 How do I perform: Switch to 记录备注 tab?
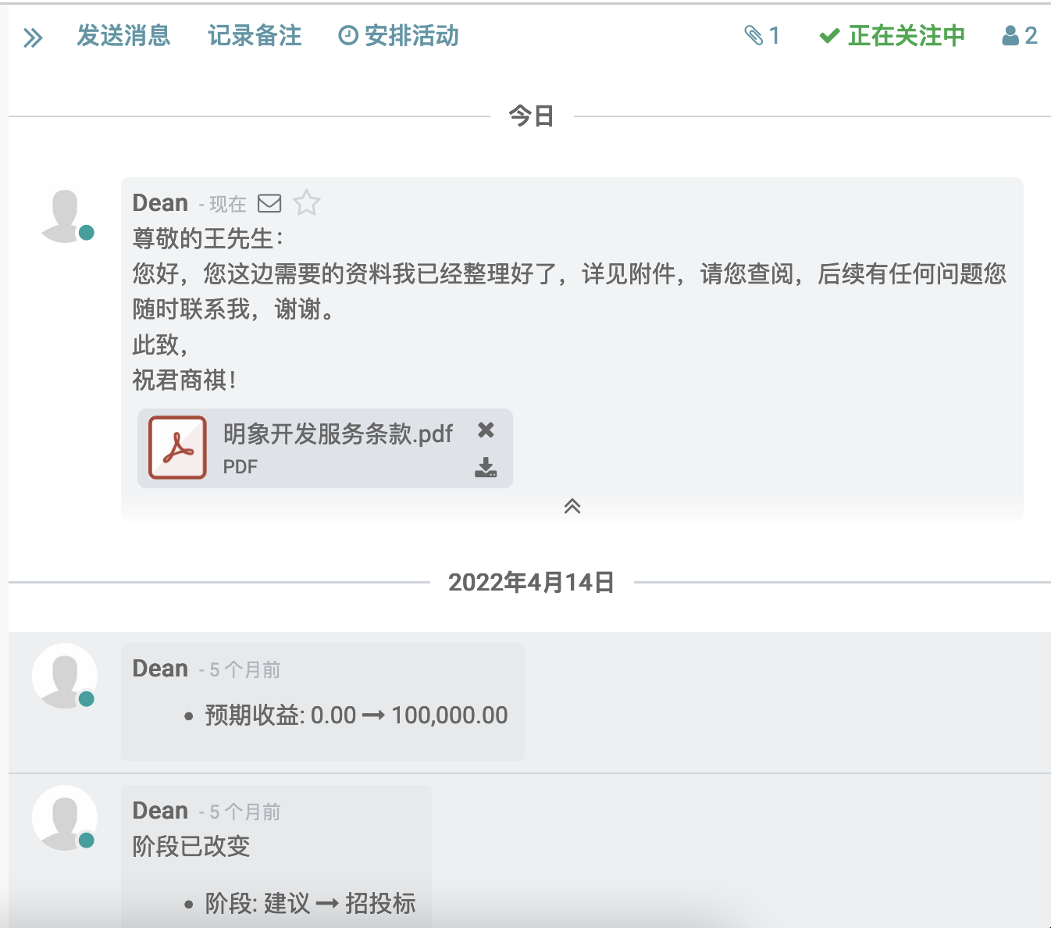(255, 36)
